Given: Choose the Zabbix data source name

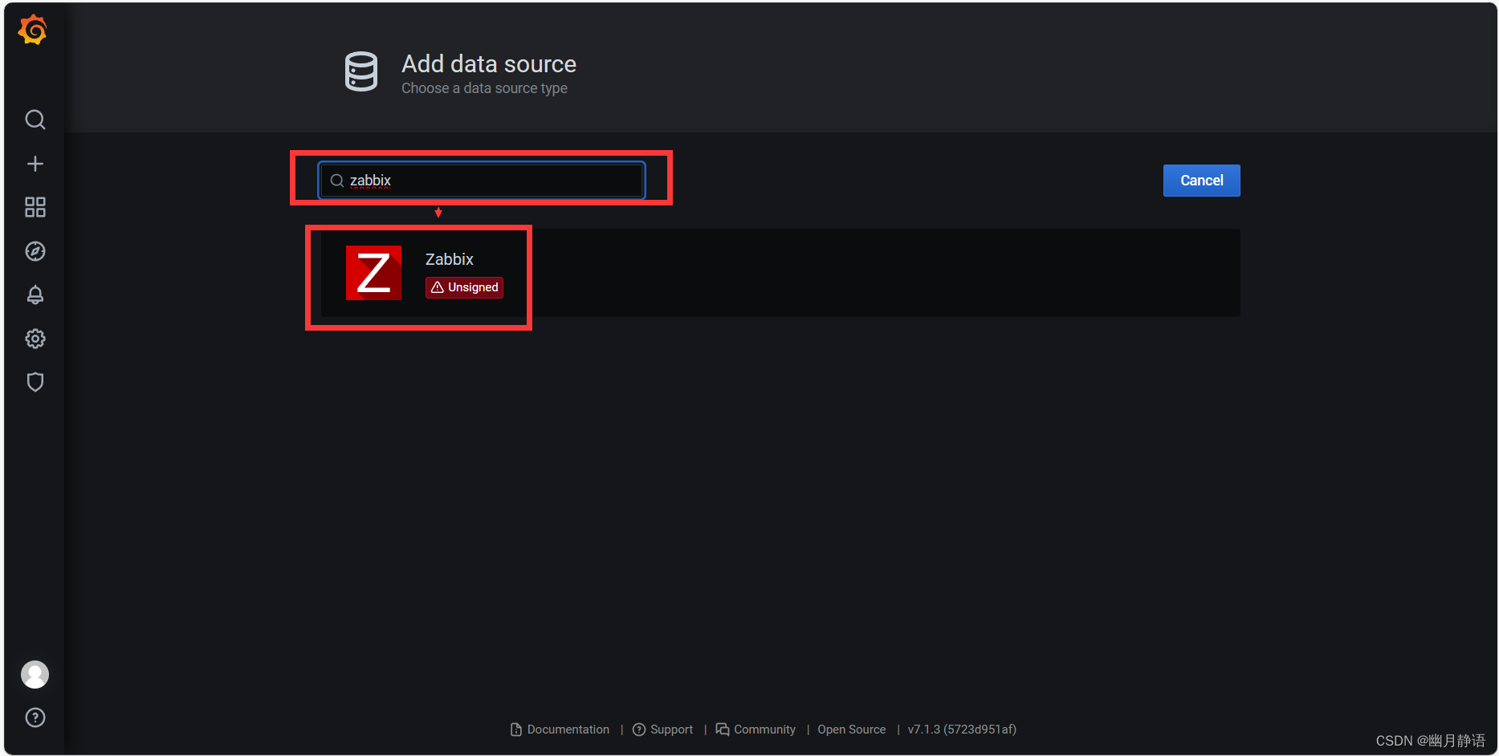Looking at the screenshot, I should click(449, 259).
